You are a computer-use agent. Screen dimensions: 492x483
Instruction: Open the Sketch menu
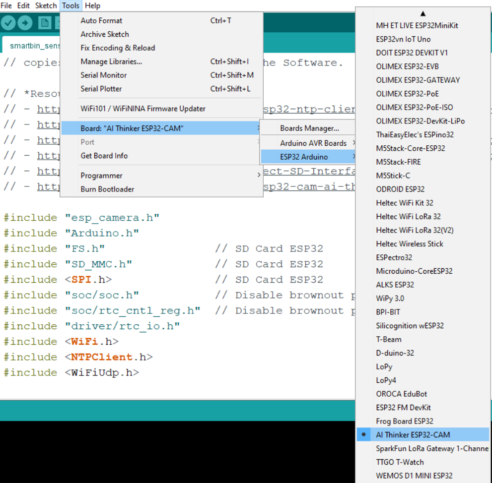click(46, 5)
